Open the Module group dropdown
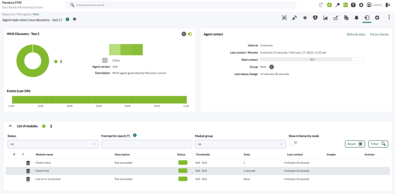Image resolution: width=395 pixels, height=194 pixels. (240, 144)
